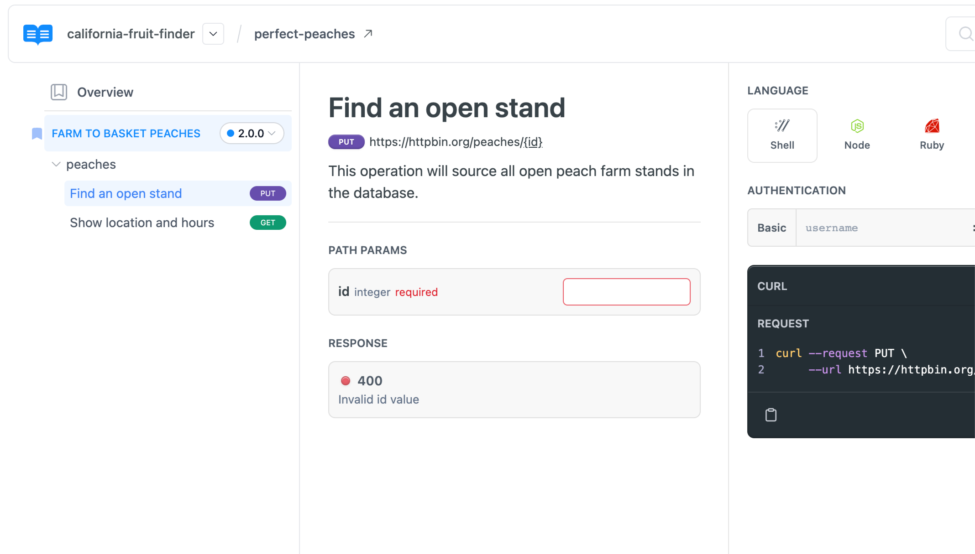The width and height of the screenshot is (975, 554).
Task: Go to the Overview page
Action: click(x=105, y=92)
